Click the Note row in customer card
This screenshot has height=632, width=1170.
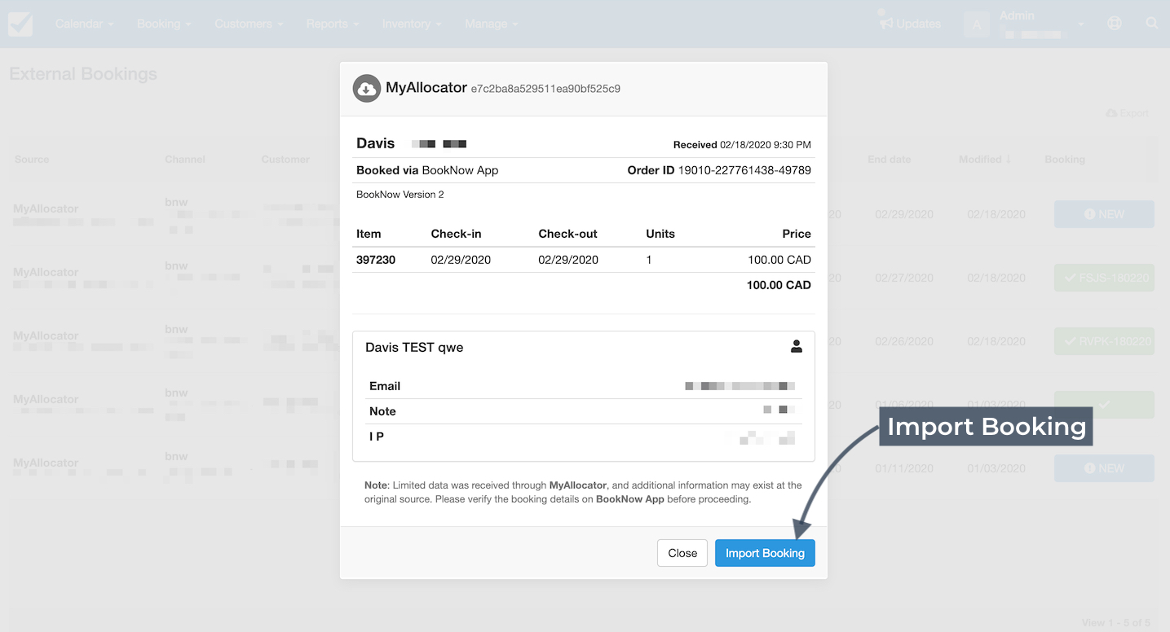[x=583, y=411]
